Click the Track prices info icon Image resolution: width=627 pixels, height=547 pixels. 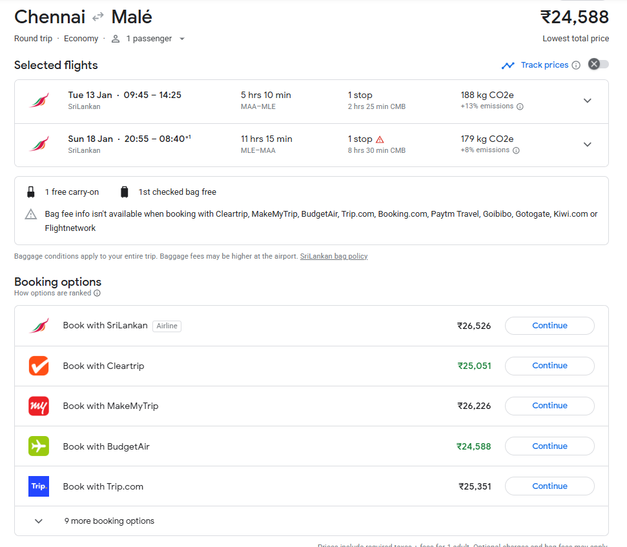click(576, 65)
